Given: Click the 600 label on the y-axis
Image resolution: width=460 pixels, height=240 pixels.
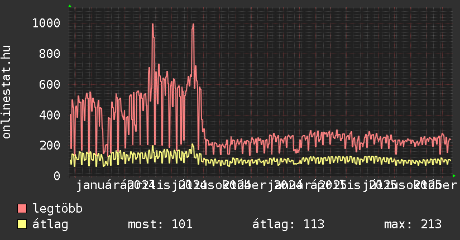Looking at the screenshot, I should click(x=50, y=85).
